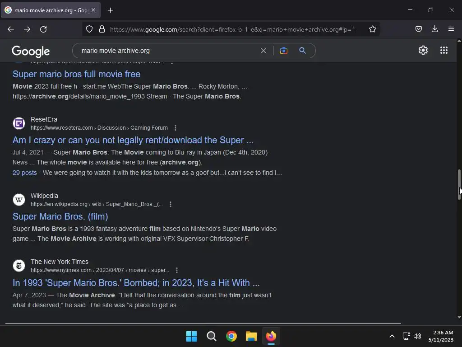Bookmark this page with the star
Viewport: 462px width, 347px height.
(372, 29)
